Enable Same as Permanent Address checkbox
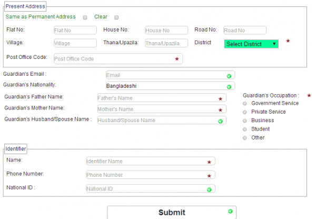The width and height of the screenshot is (316, 219). 85,17
